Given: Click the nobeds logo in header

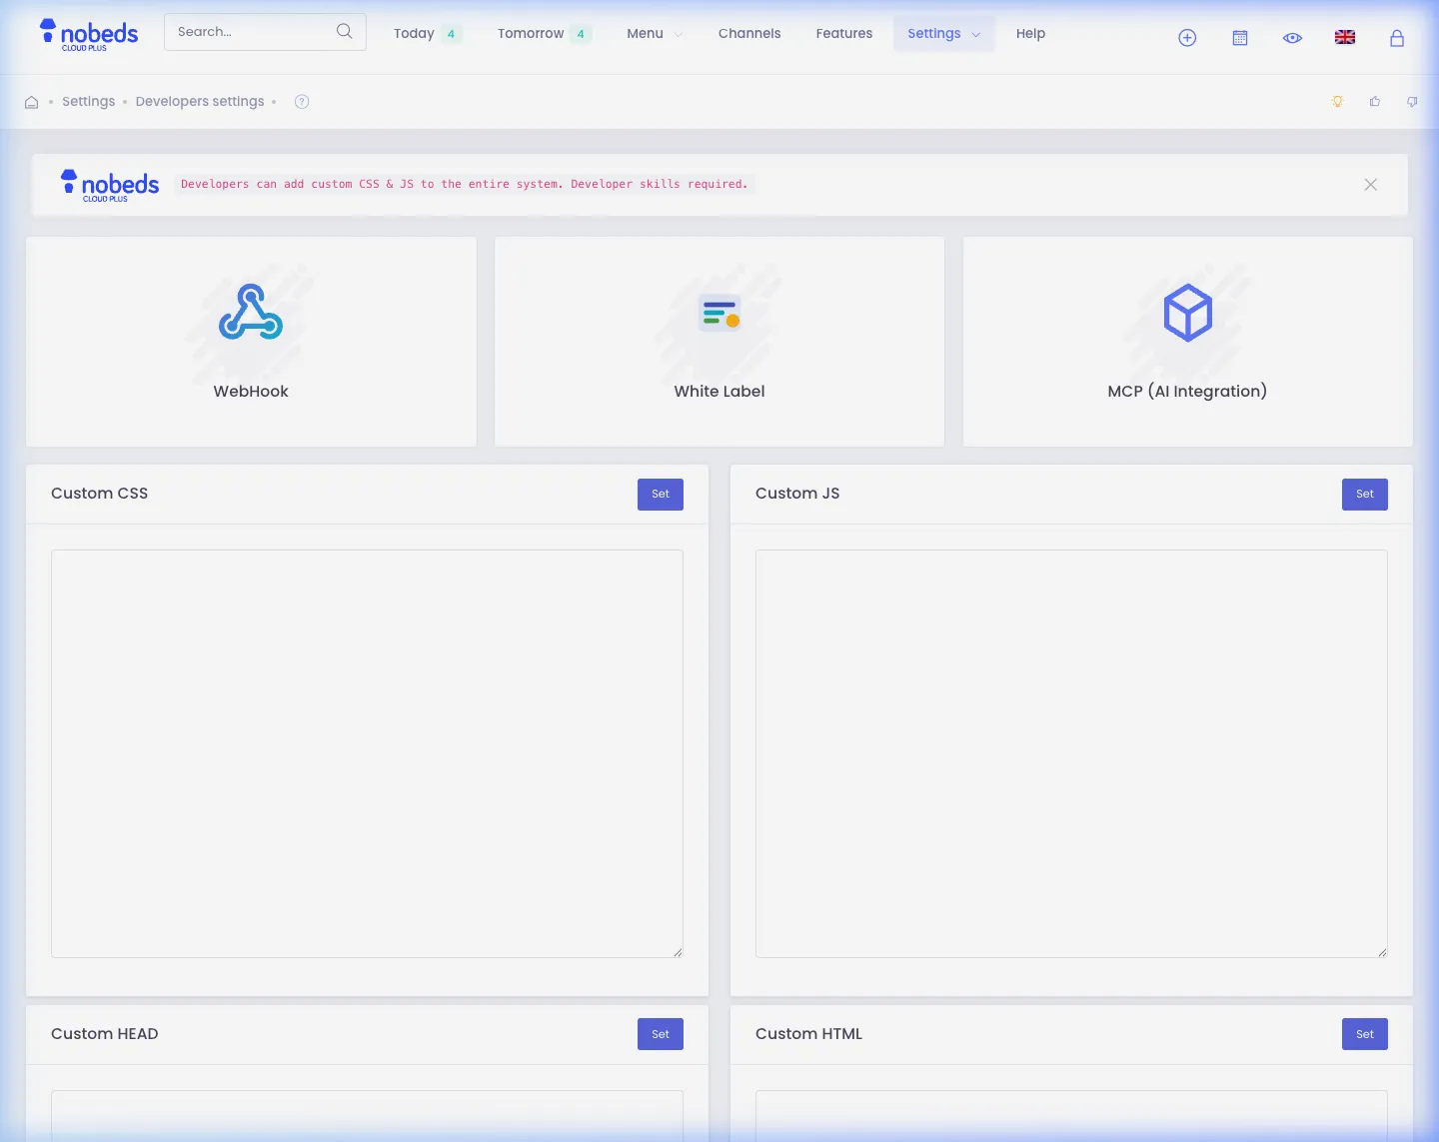Looking at the screenshot, I should pos(89,34).
